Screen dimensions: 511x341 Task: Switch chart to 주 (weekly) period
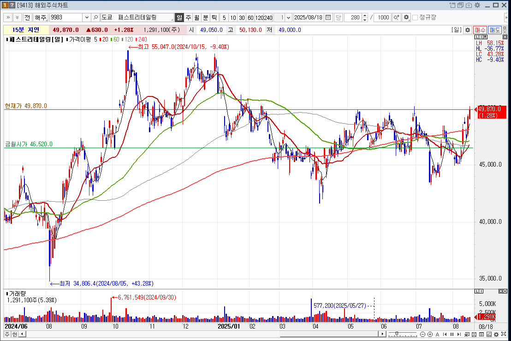point(188,18)
